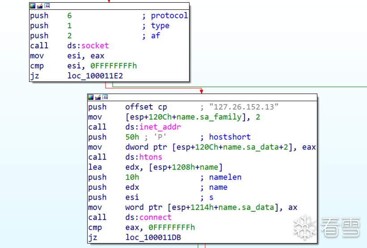Select the "push 6" instruction
367x248 pixels.
[51, 16]
